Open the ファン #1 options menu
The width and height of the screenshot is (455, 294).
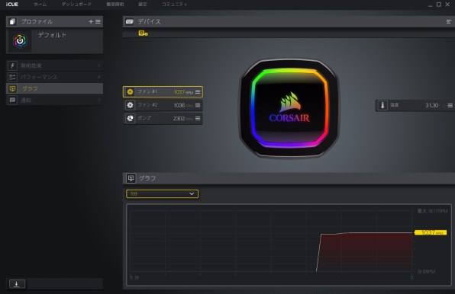coord(198,91)
